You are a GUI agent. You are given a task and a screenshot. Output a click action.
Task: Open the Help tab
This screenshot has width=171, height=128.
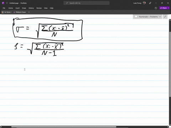[x=52, y=8]
